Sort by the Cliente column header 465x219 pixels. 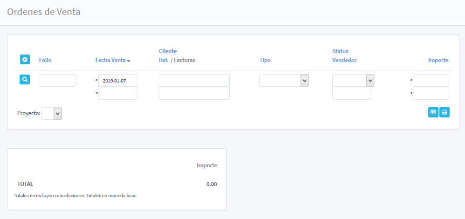(168, 51)
